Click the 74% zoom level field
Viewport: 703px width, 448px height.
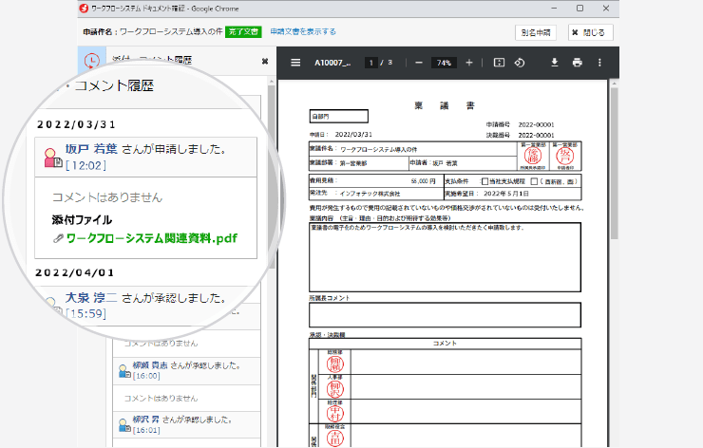coord(444,63)
